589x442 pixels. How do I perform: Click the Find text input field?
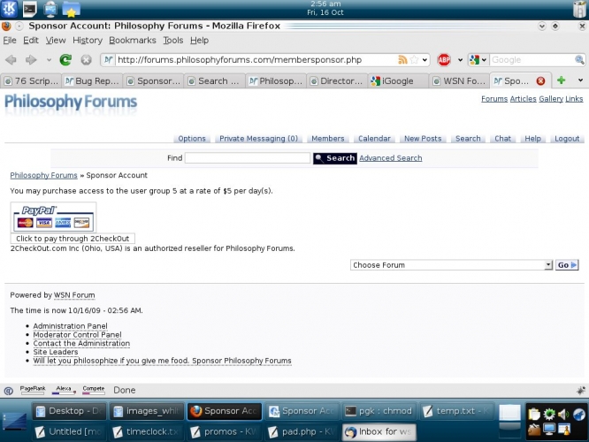click(x=247, y=158)
